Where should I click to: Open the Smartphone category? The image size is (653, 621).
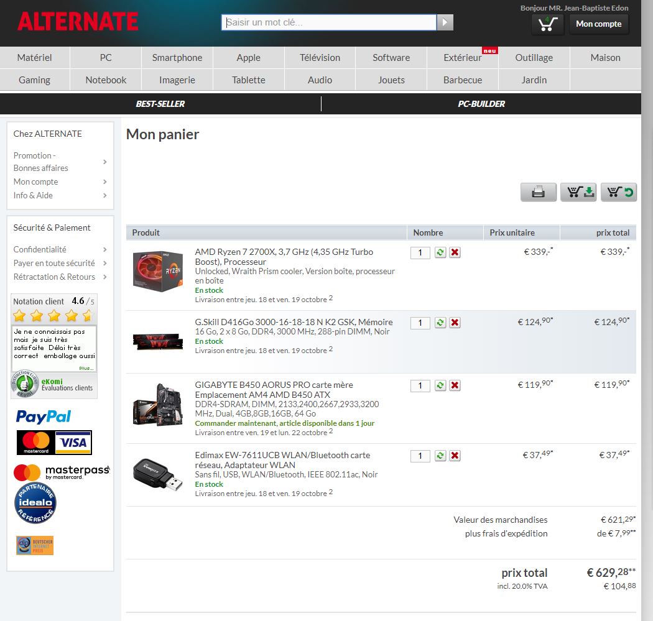tap(177, 58)
